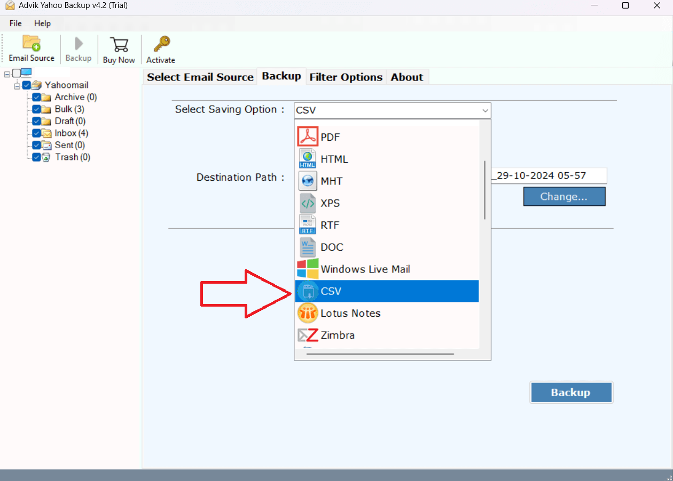
Task: Select Windows Live Mail saving option
Action: [387, 269]
